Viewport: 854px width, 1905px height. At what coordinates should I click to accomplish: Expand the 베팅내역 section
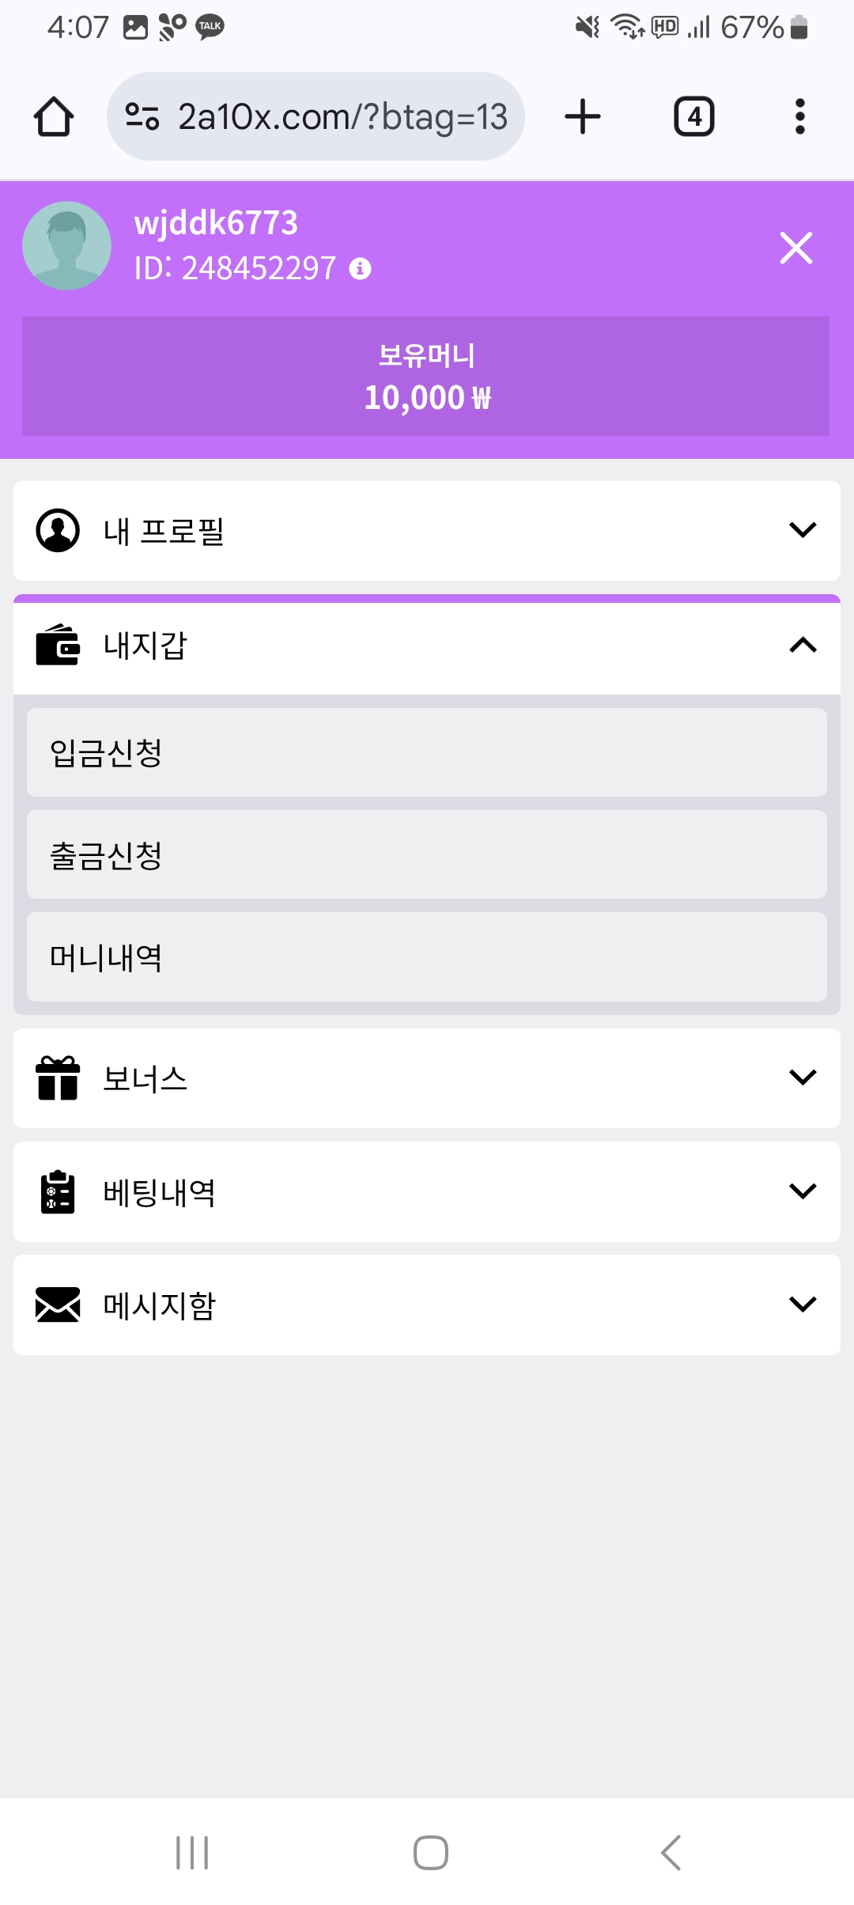pos(427,1191)
